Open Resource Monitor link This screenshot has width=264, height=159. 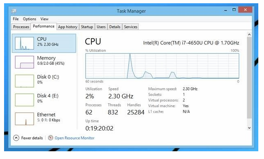[75, 138]
